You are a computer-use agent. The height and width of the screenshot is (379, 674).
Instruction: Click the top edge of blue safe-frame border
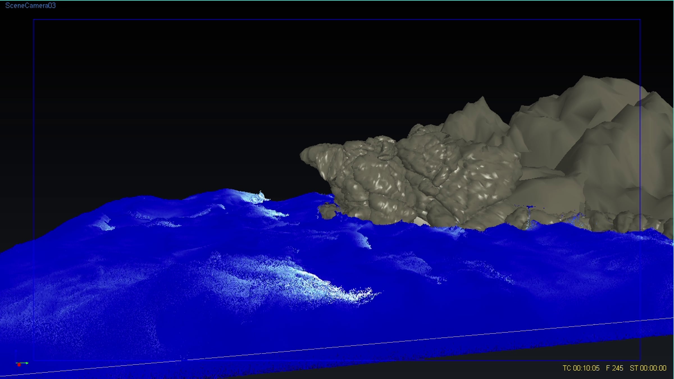coord(337,19)
